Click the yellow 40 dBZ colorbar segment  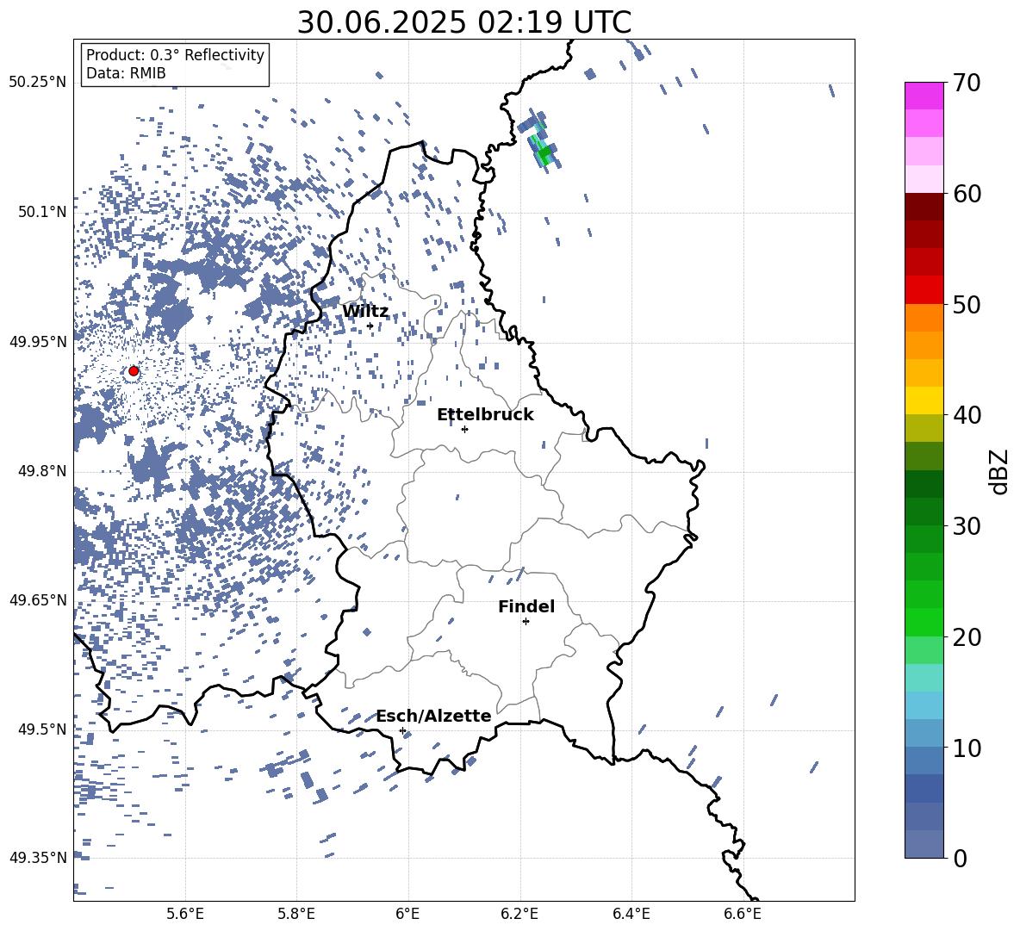[x=924, y=400]
